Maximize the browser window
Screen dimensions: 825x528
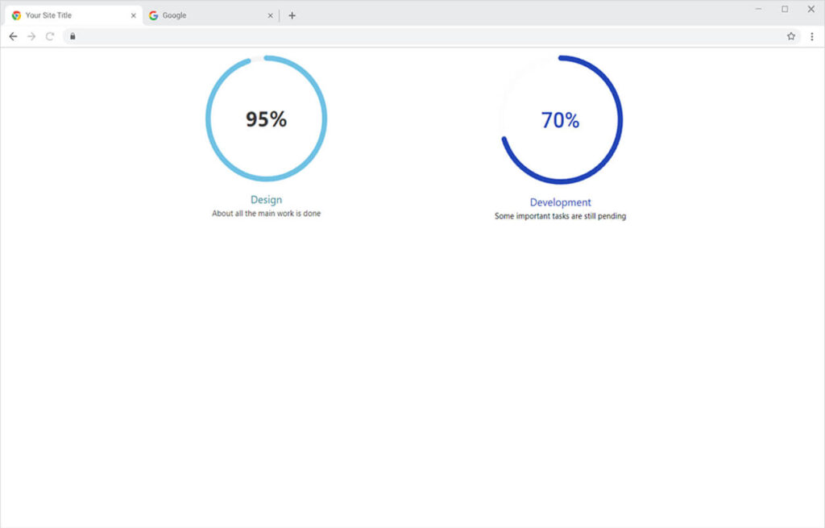coord(785,9)
